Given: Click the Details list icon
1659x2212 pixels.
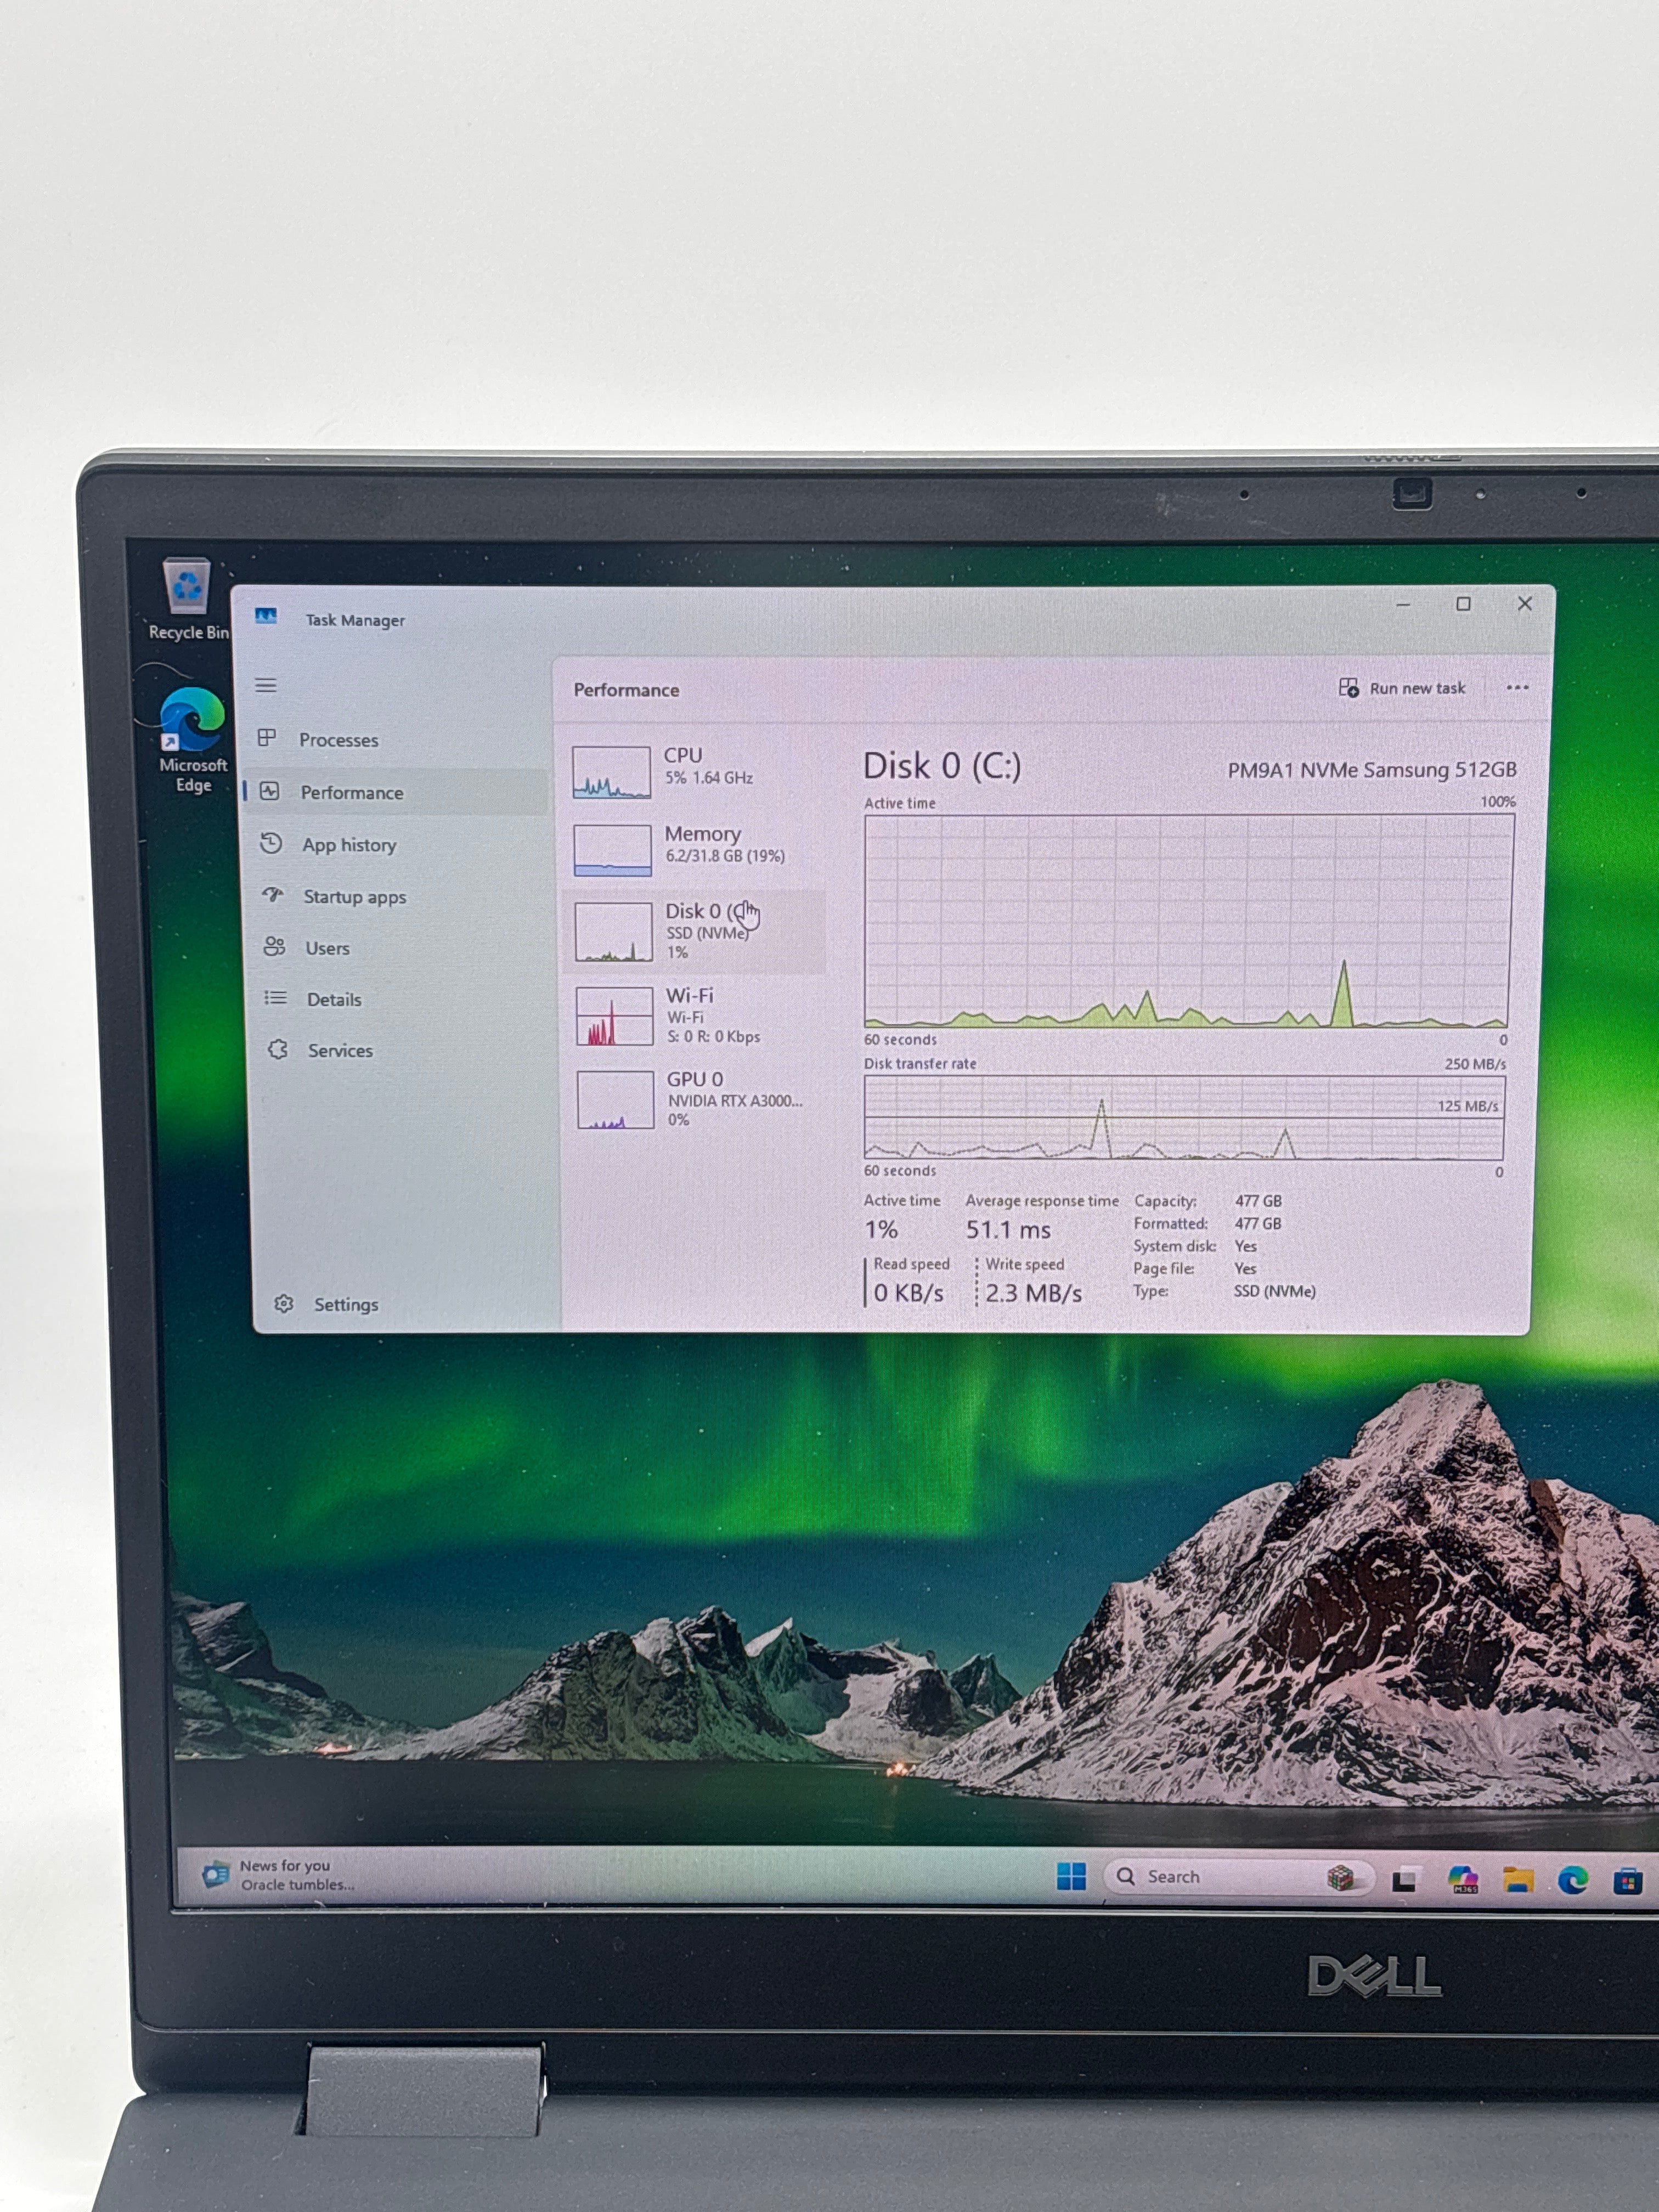Looking at the screenshot, I should [x=276, y=998].
